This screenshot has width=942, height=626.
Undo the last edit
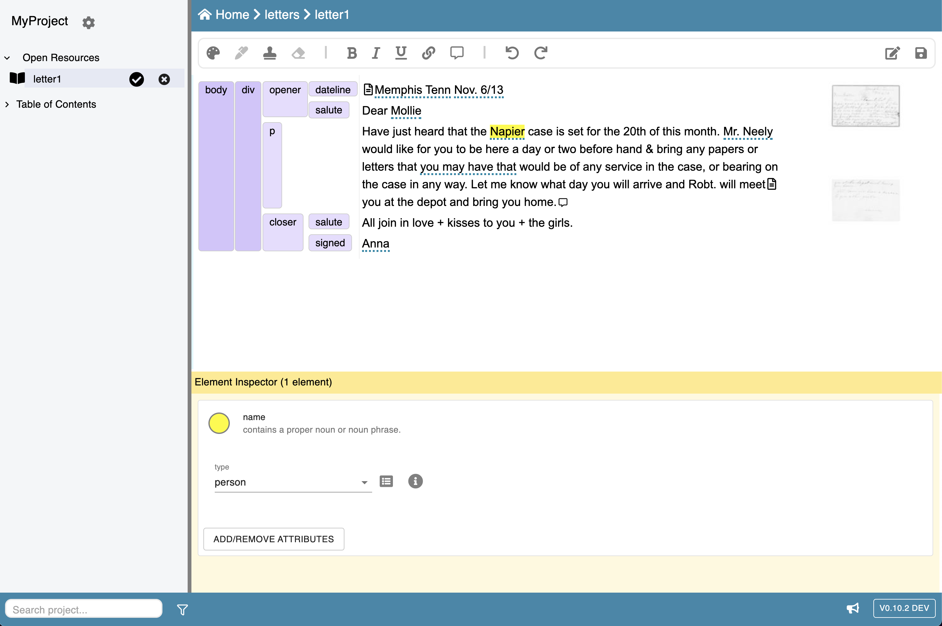512,53
